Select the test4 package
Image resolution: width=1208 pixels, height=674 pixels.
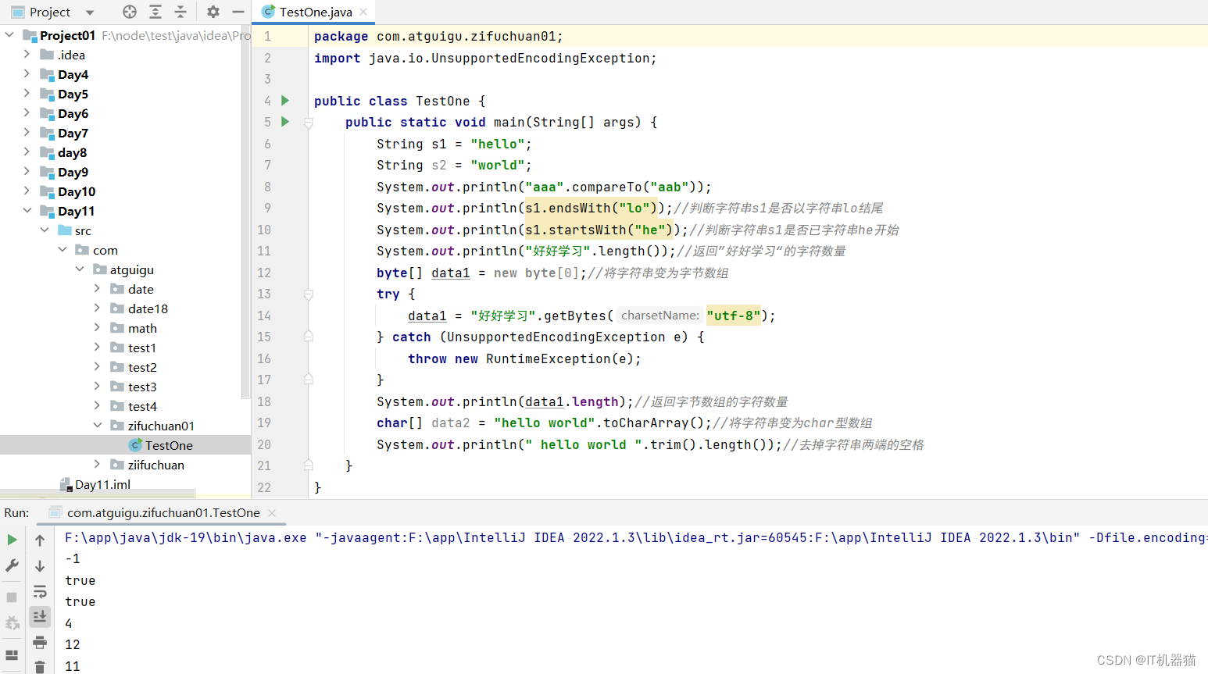click(x=142, y=406)
